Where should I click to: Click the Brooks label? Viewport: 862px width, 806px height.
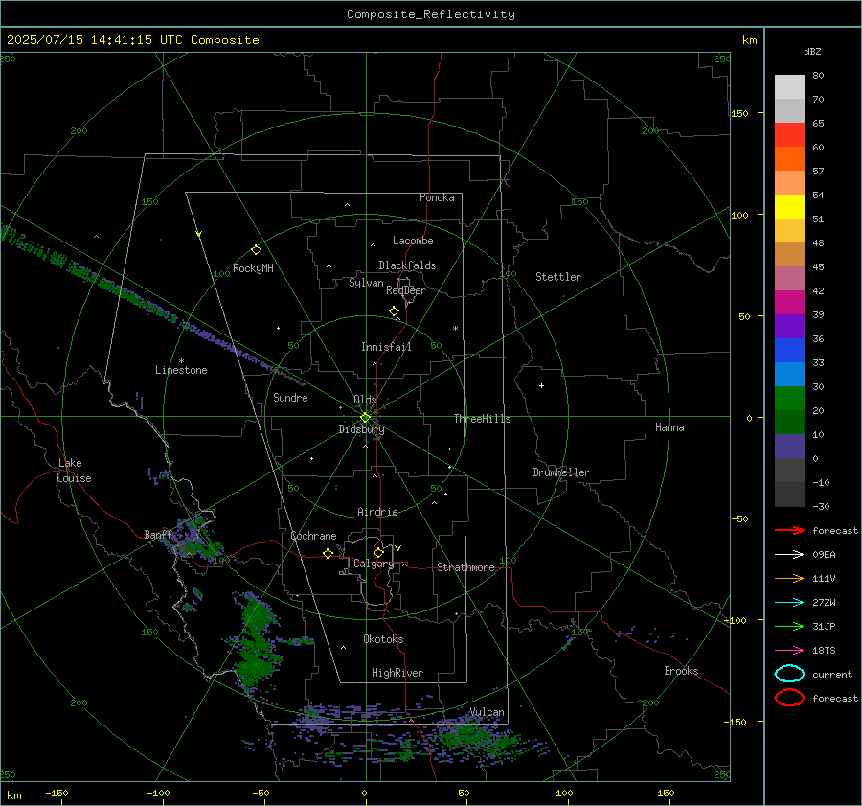click(x=681, y=671)
